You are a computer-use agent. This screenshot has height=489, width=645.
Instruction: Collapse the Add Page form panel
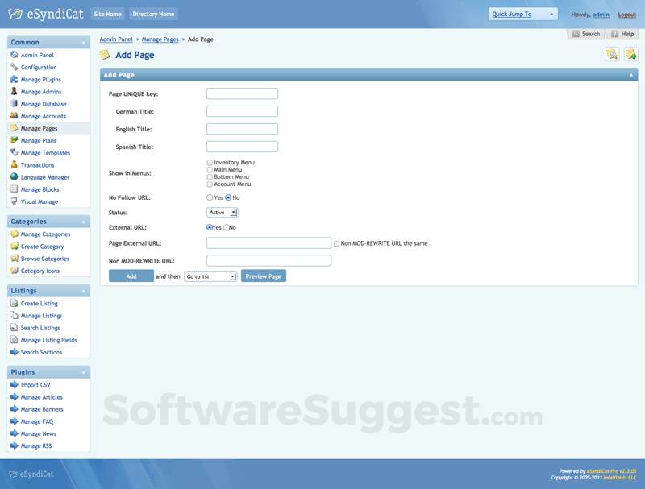[631, 75]
